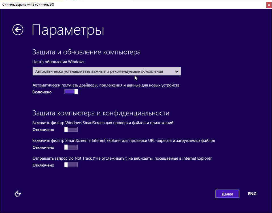The image size is (272, 213).
Task: Switch input language via ENG indicator
Action: coord(252,194)
